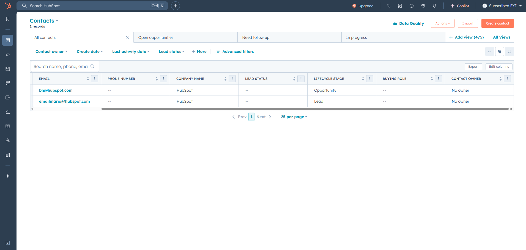The width and height of the screenshot is (526, 250).
Task: Sort by the Contact Owner column
Action: pos(501,79)
